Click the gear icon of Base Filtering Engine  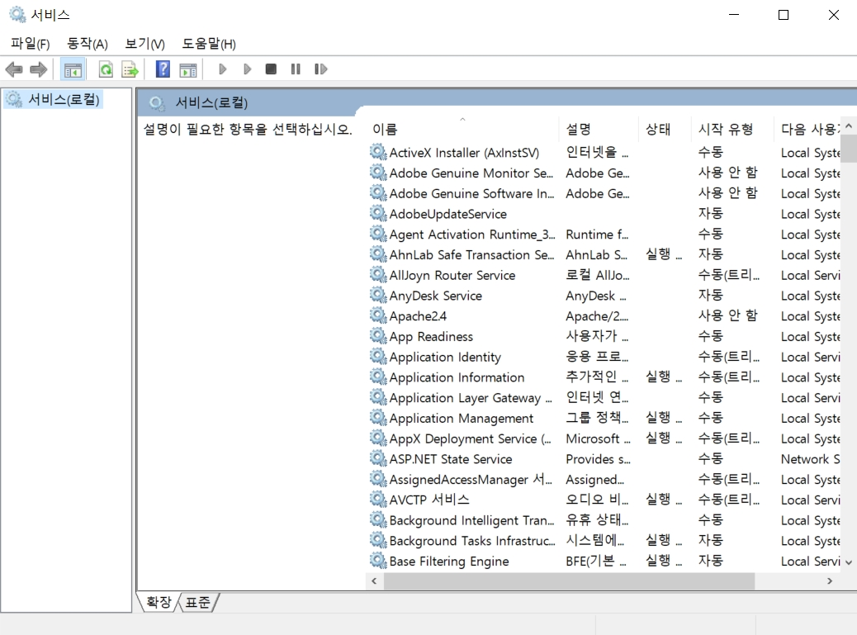(377, 560)
